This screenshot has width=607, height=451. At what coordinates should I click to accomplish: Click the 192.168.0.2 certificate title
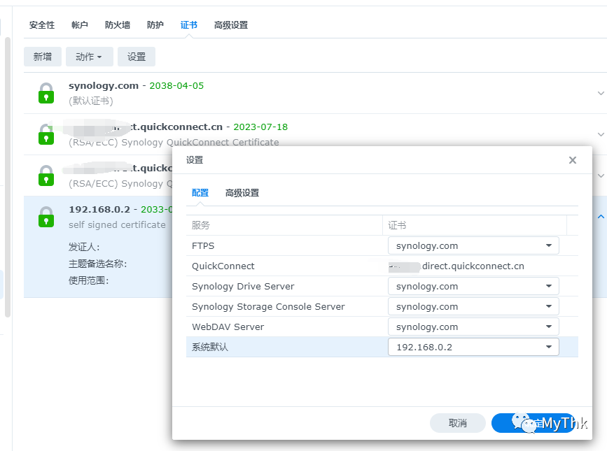(99, 210)
